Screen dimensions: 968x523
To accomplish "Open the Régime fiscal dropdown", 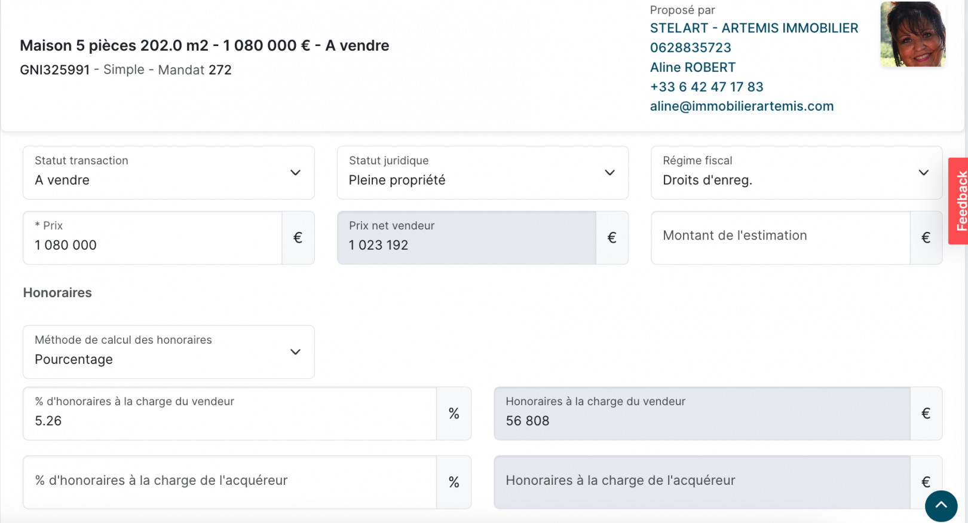I will tap(796, 173).
